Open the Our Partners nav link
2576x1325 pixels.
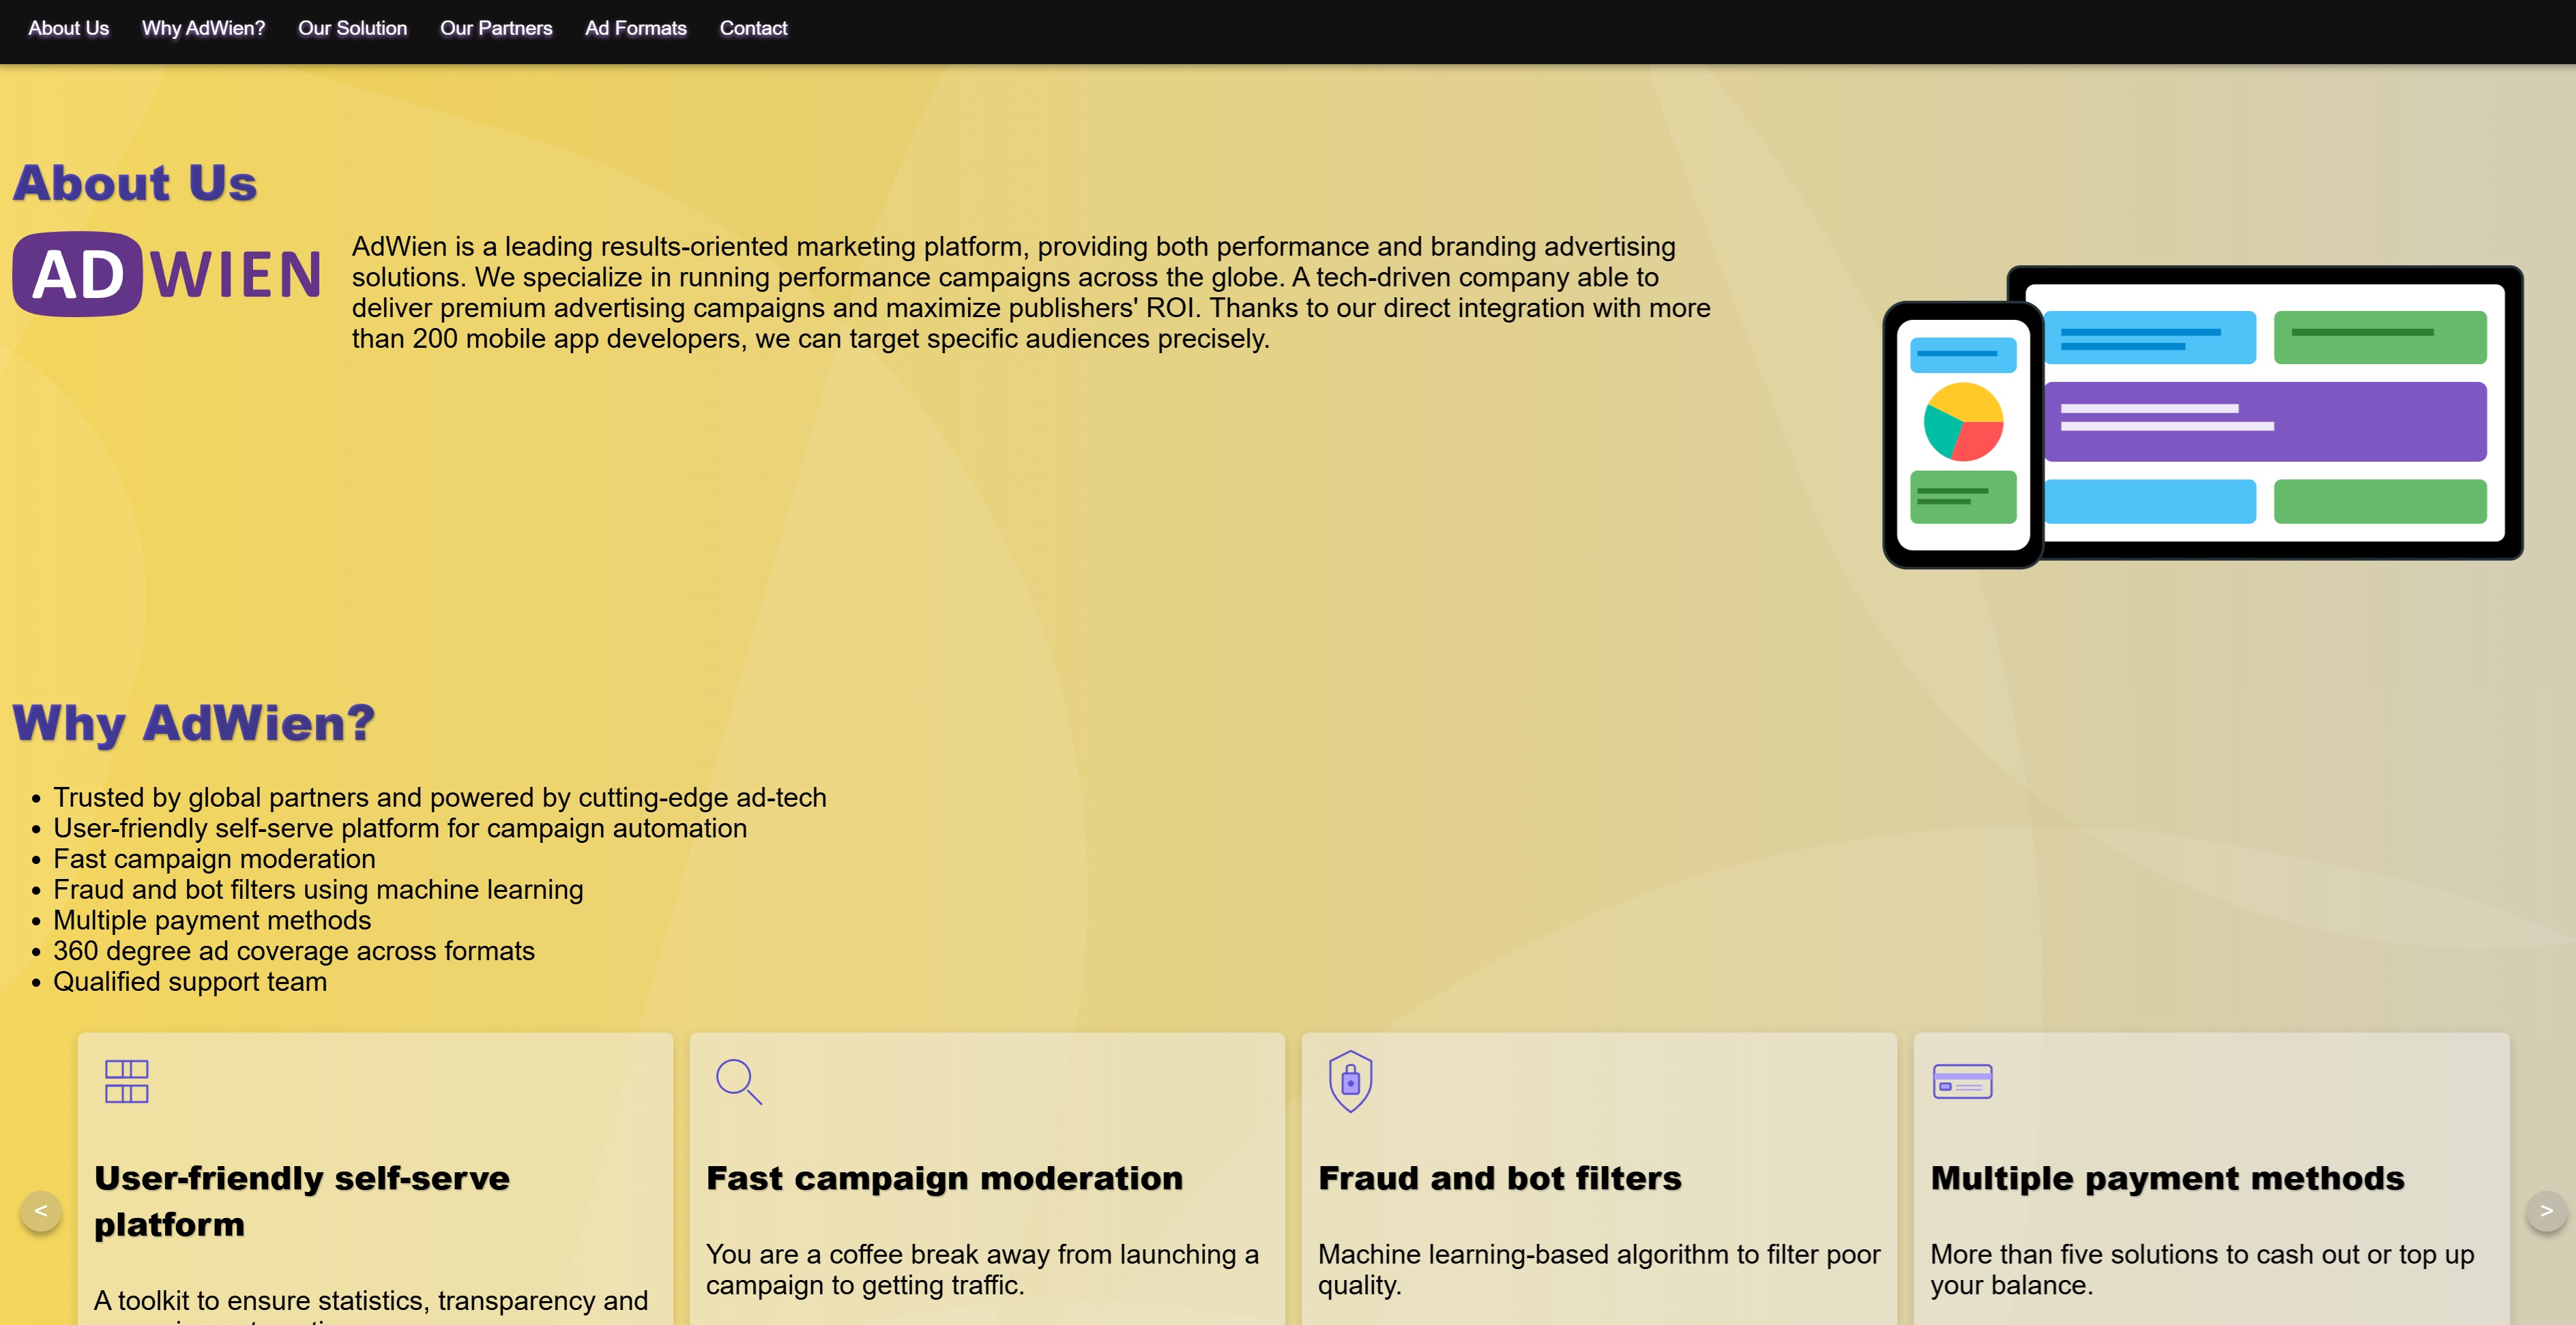tap(496, 29)
